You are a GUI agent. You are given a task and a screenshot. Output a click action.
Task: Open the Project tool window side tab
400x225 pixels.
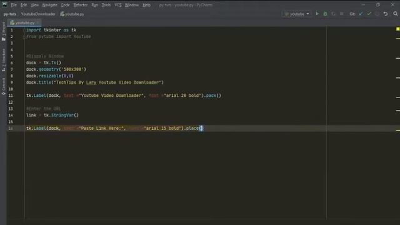pyautogui.click(x=3, y=31)
